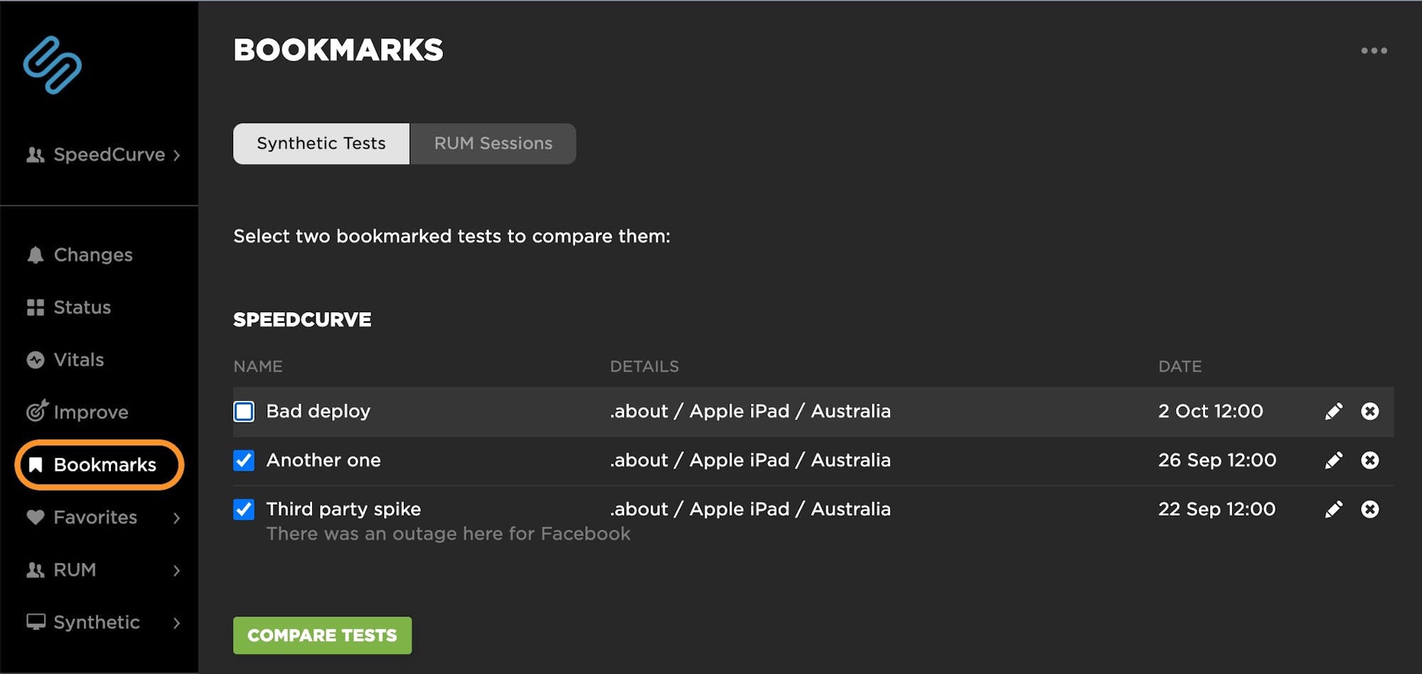Click the Vitals pulse icon

point(35,360)
